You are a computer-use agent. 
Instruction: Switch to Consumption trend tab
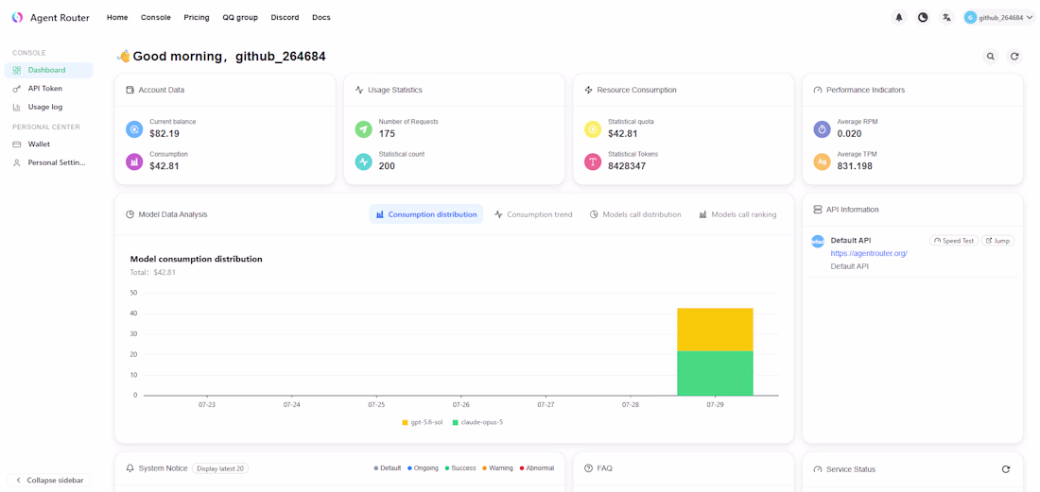click(533, 214)
